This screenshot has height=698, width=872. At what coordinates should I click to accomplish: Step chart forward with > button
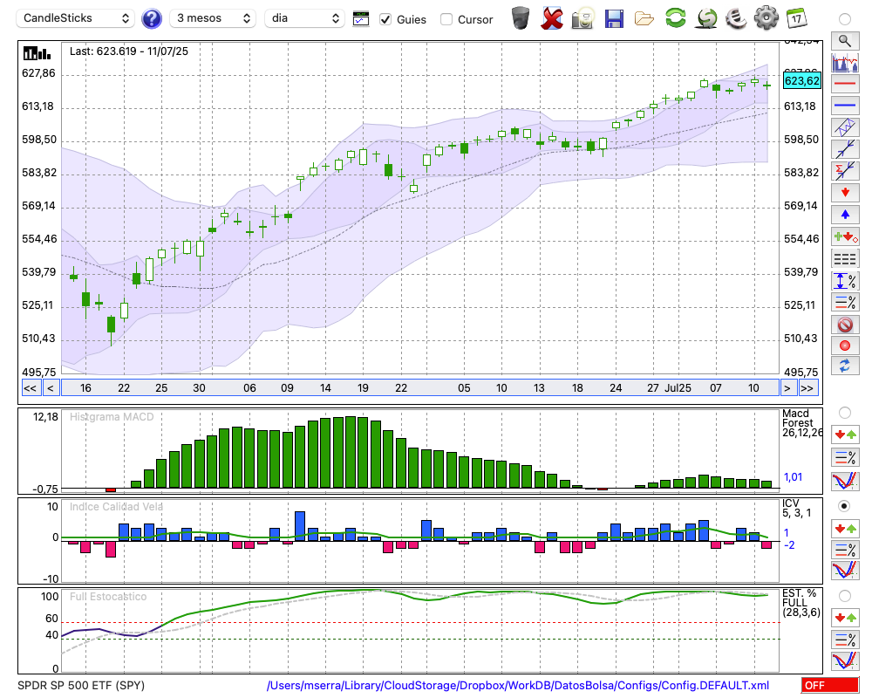[787, 388]
